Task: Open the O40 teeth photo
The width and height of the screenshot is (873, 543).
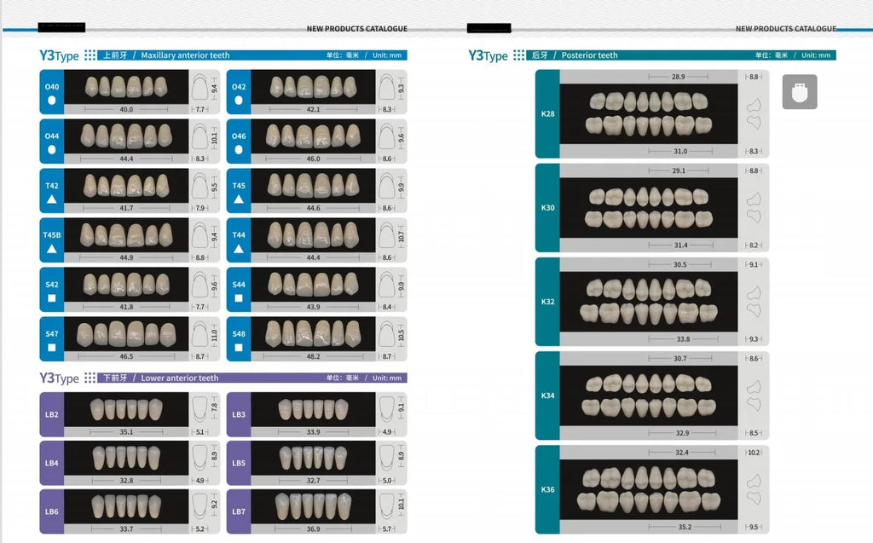Action: pos(126,87)
